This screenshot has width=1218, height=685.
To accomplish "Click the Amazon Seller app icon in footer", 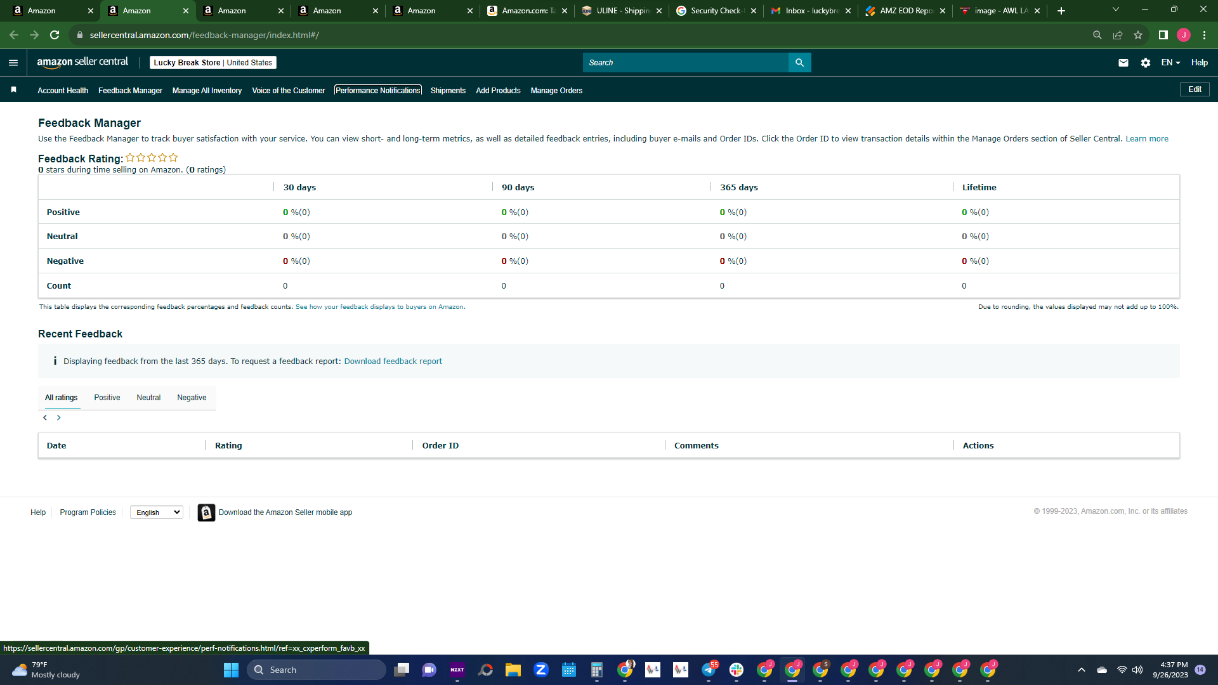I will coord(206,512).
